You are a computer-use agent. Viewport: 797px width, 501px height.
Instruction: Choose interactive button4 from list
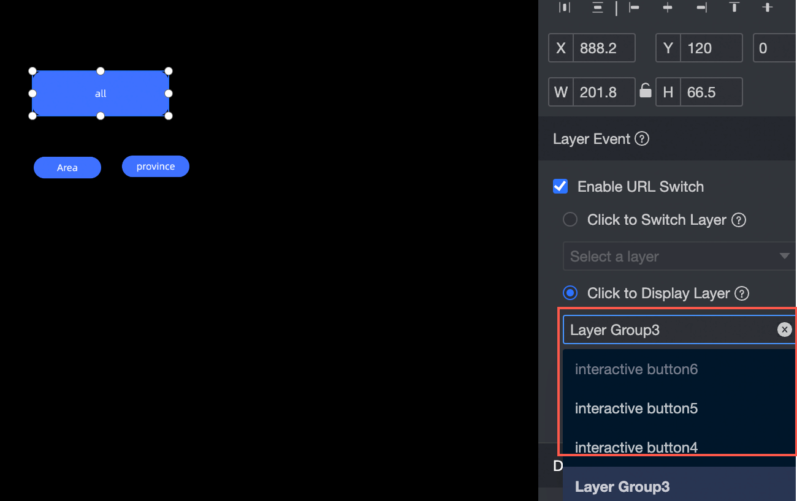679,447
